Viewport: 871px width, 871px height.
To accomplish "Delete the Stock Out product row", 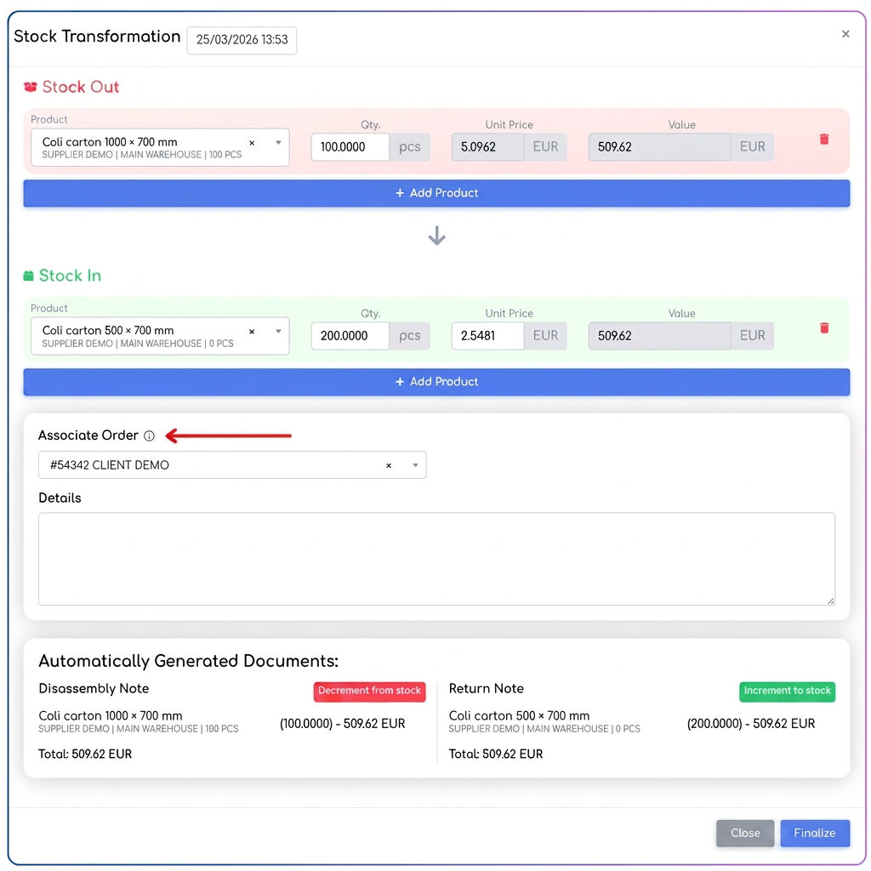I will click(x=823, y=139).
